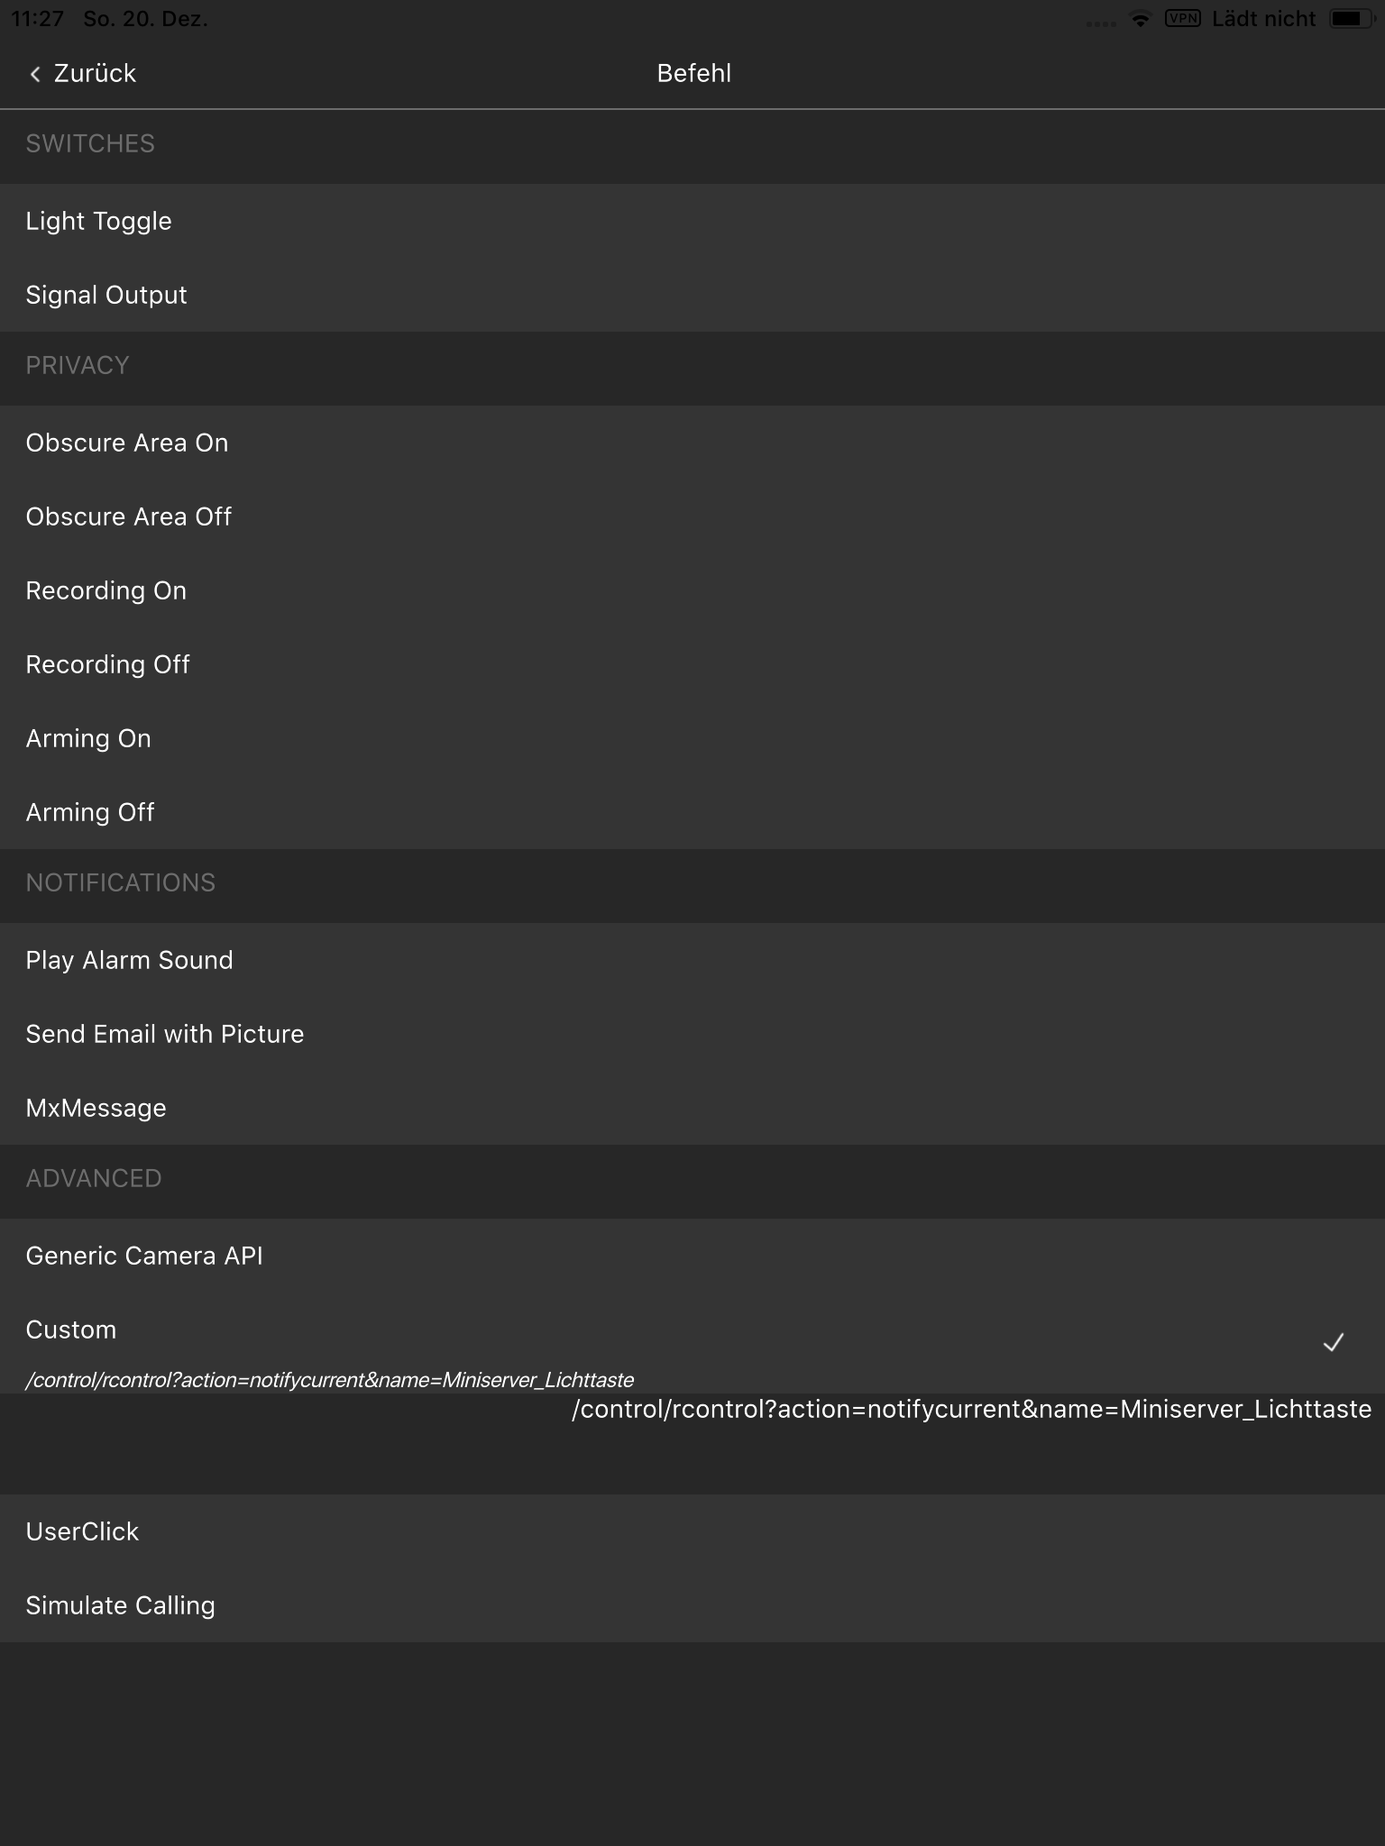Select the Light Toggle command

(99, 221)
